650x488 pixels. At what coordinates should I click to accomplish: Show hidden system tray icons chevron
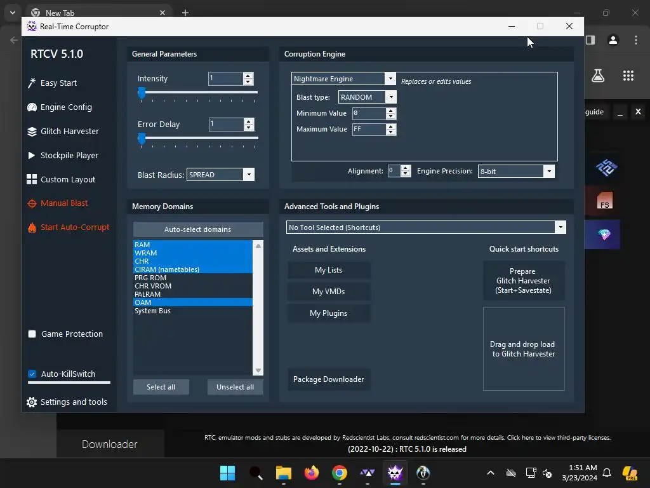(491, 473)
